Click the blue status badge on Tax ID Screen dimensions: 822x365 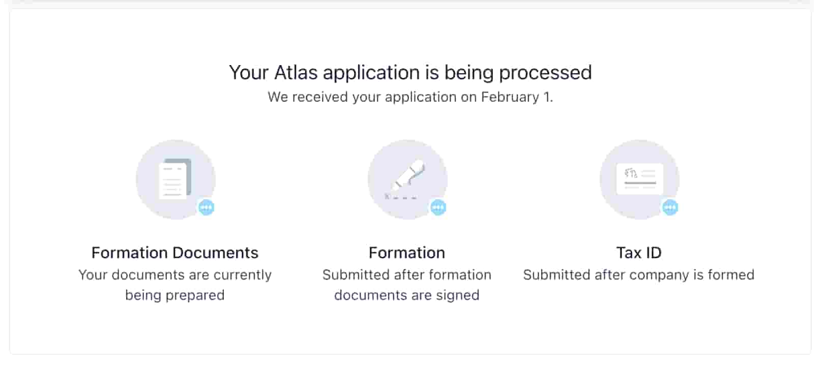point(670,207)
